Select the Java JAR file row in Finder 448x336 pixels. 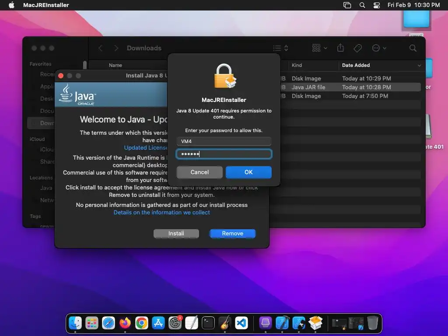coord(350,87)
